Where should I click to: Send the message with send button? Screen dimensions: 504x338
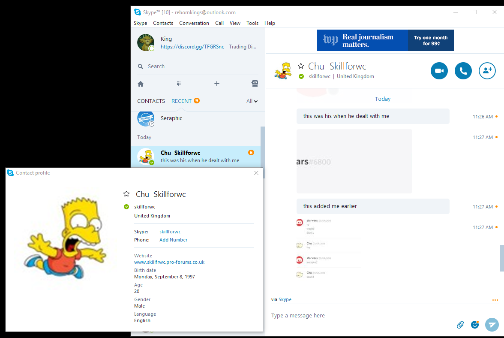492,325
